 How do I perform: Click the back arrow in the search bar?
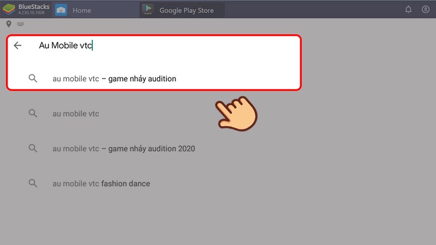click(17, 45)
